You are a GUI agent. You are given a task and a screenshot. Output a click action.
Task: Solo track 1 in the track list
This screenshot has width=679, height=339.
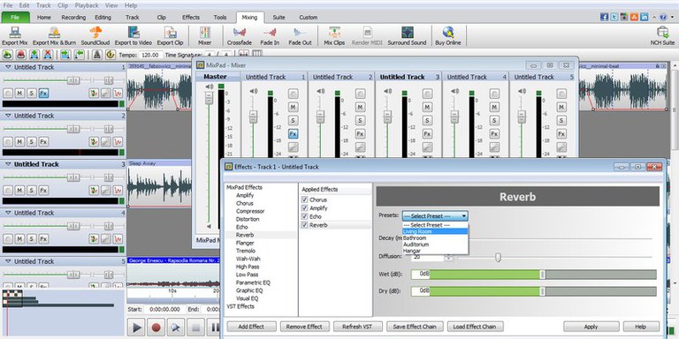32,93
